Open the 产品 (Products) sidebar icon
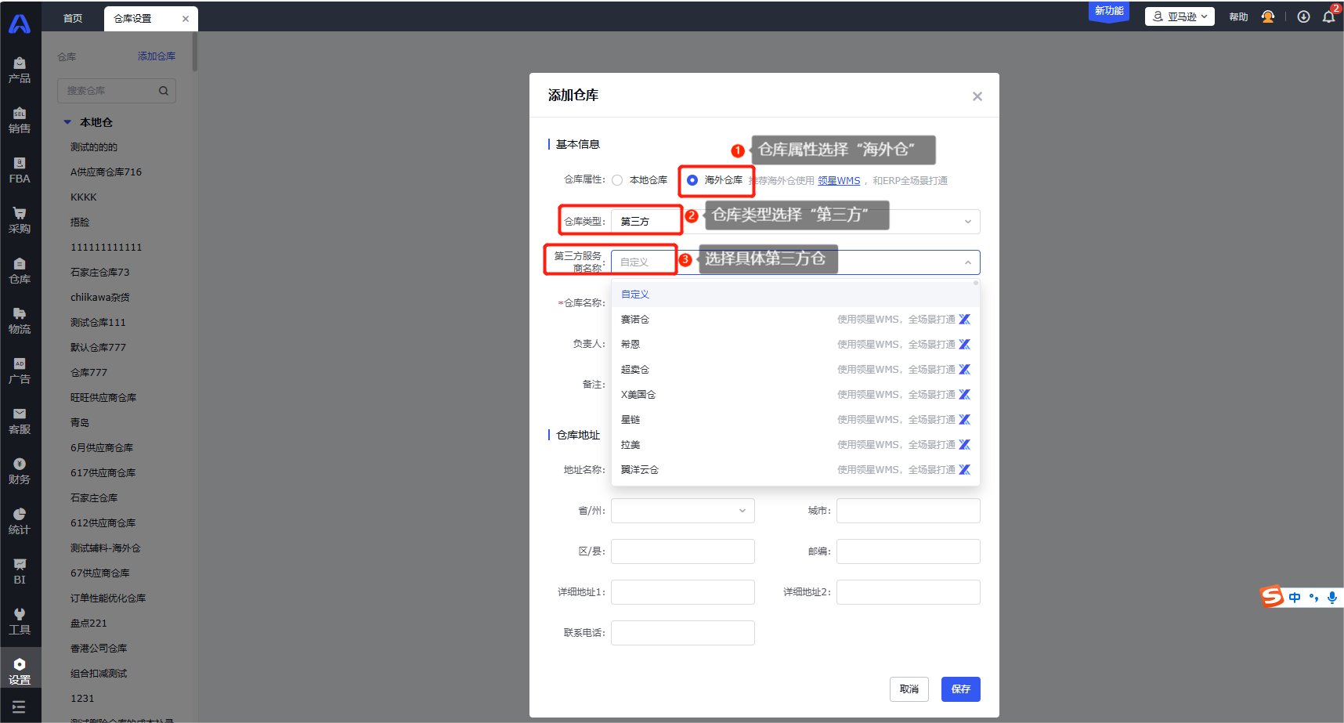 (x=20, y=70)
